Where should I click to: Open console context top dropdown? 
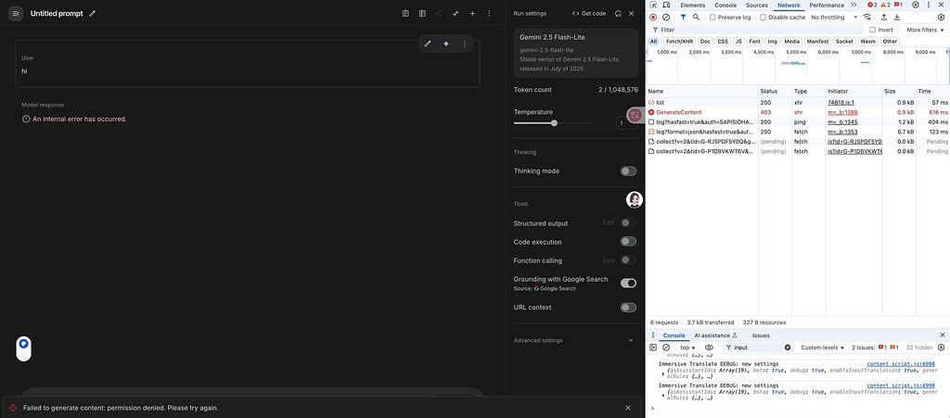688,348
